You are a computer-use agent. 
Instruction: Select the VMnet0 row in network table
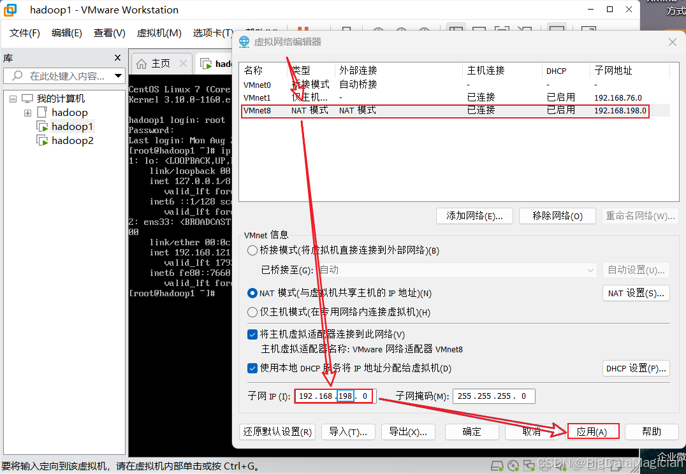coord(455,85)
